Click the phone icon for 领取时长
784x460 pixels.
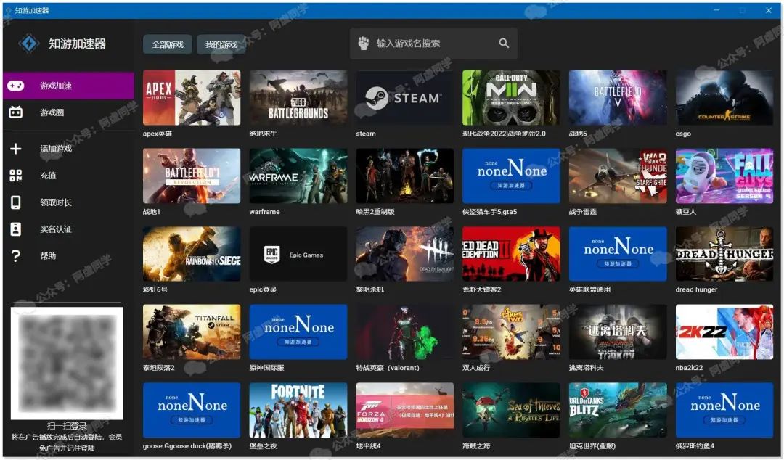pos(15,202)
